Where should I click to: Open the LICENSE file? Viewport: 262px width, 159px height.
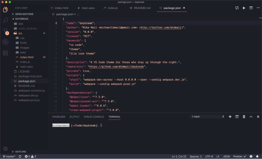24,71
